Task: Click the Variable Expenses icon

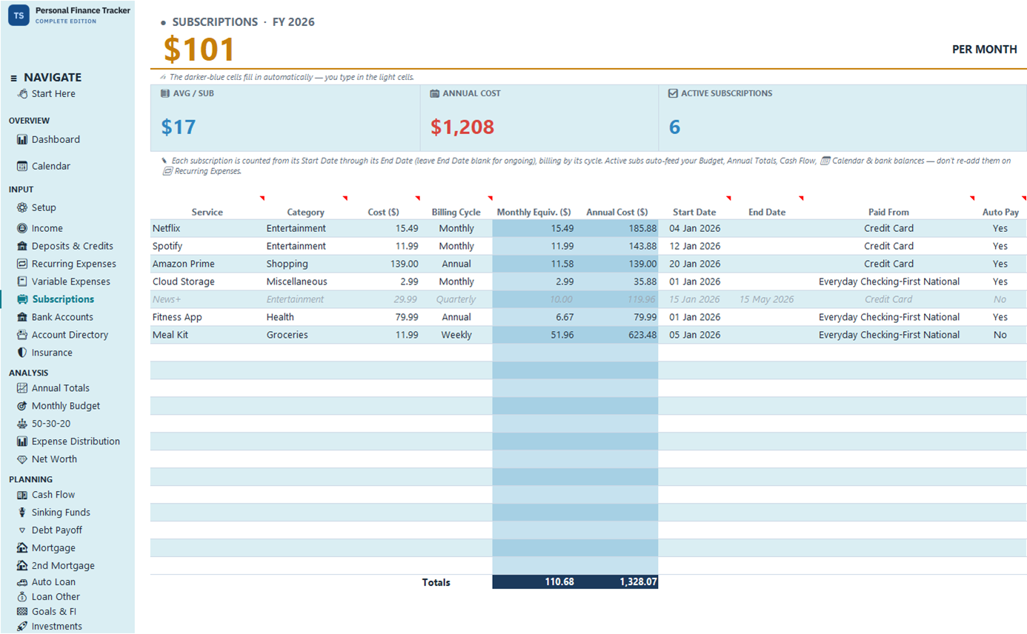Action: pyautogui.click(x=22, y=282)
